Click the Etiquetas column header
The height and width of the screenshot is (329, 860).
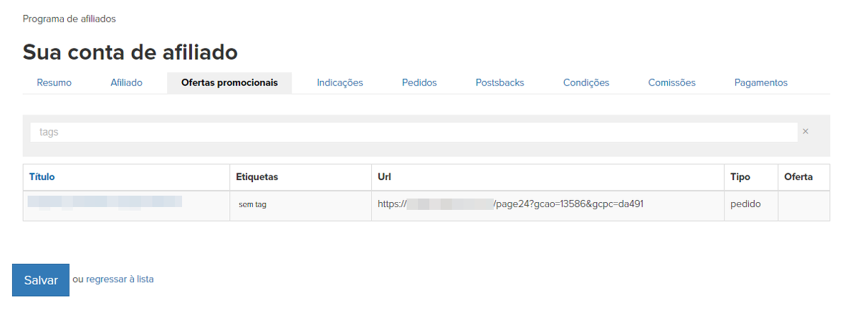(x=257, y=177)
